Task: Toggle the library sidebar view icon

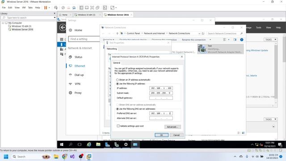Action: (81, 8)
